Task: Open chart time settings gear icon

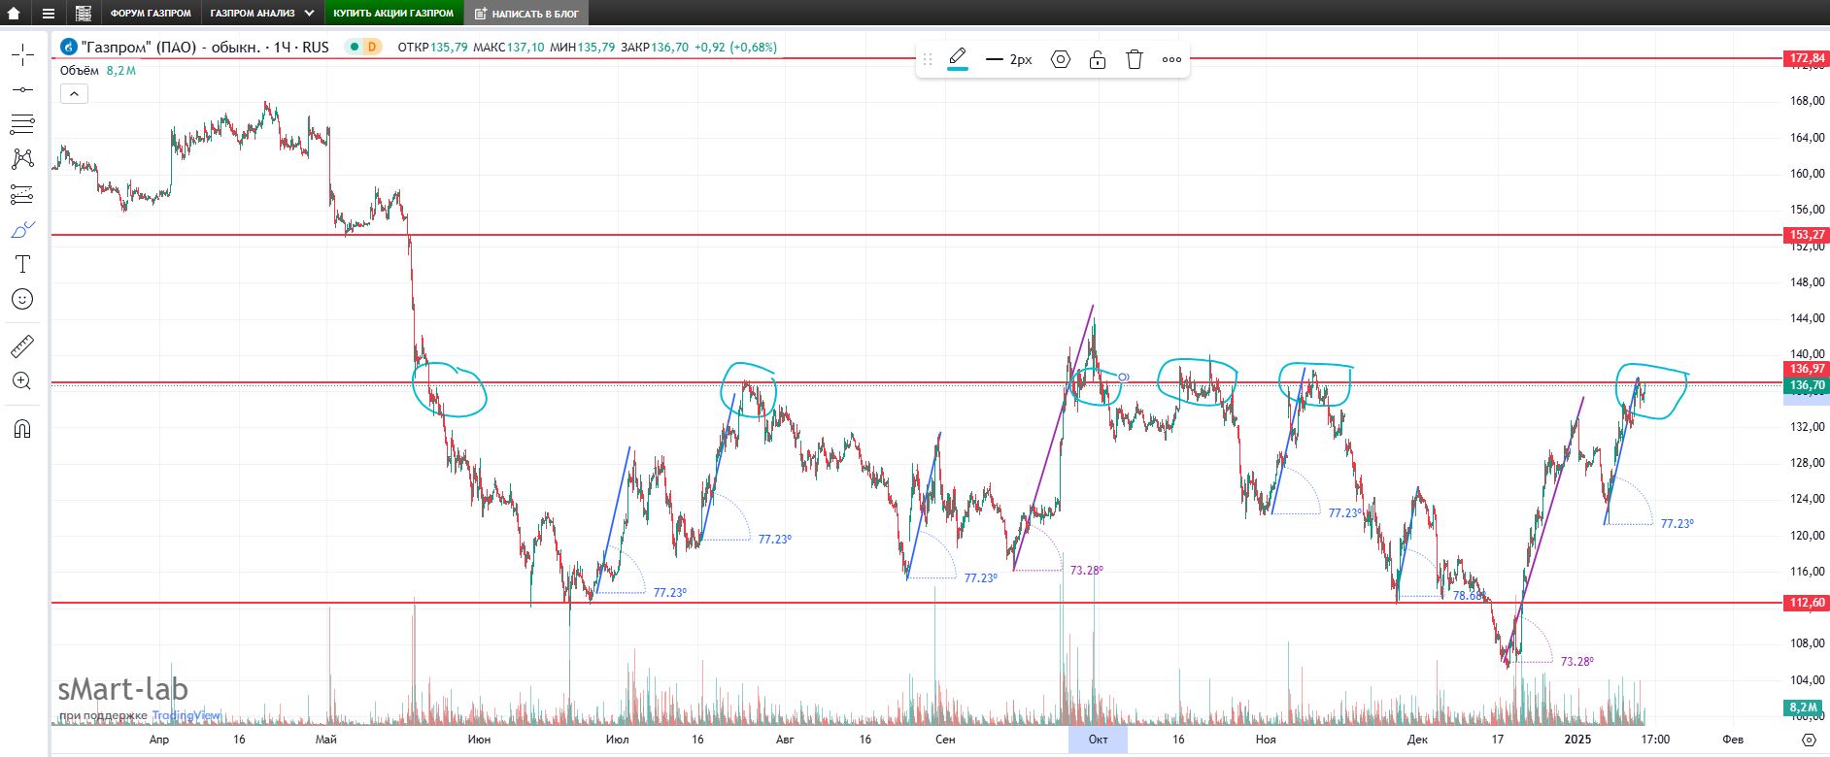Action: coord(1809,740)
